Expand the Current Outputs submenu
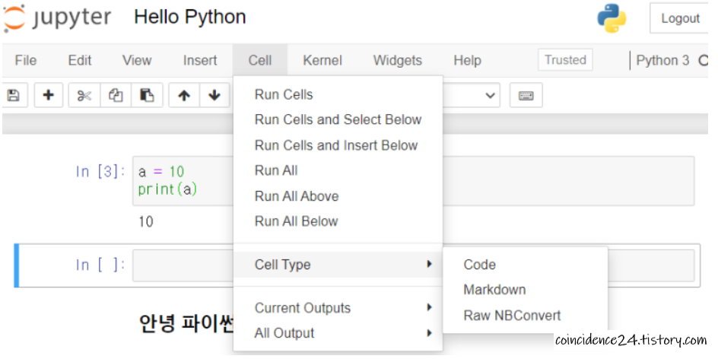This screenshot has width=718, height=359. [338, 308]
